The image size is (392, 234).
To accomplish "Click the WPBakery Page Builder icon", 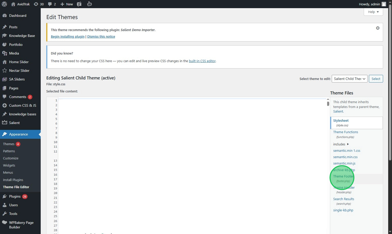I will 5,222.
